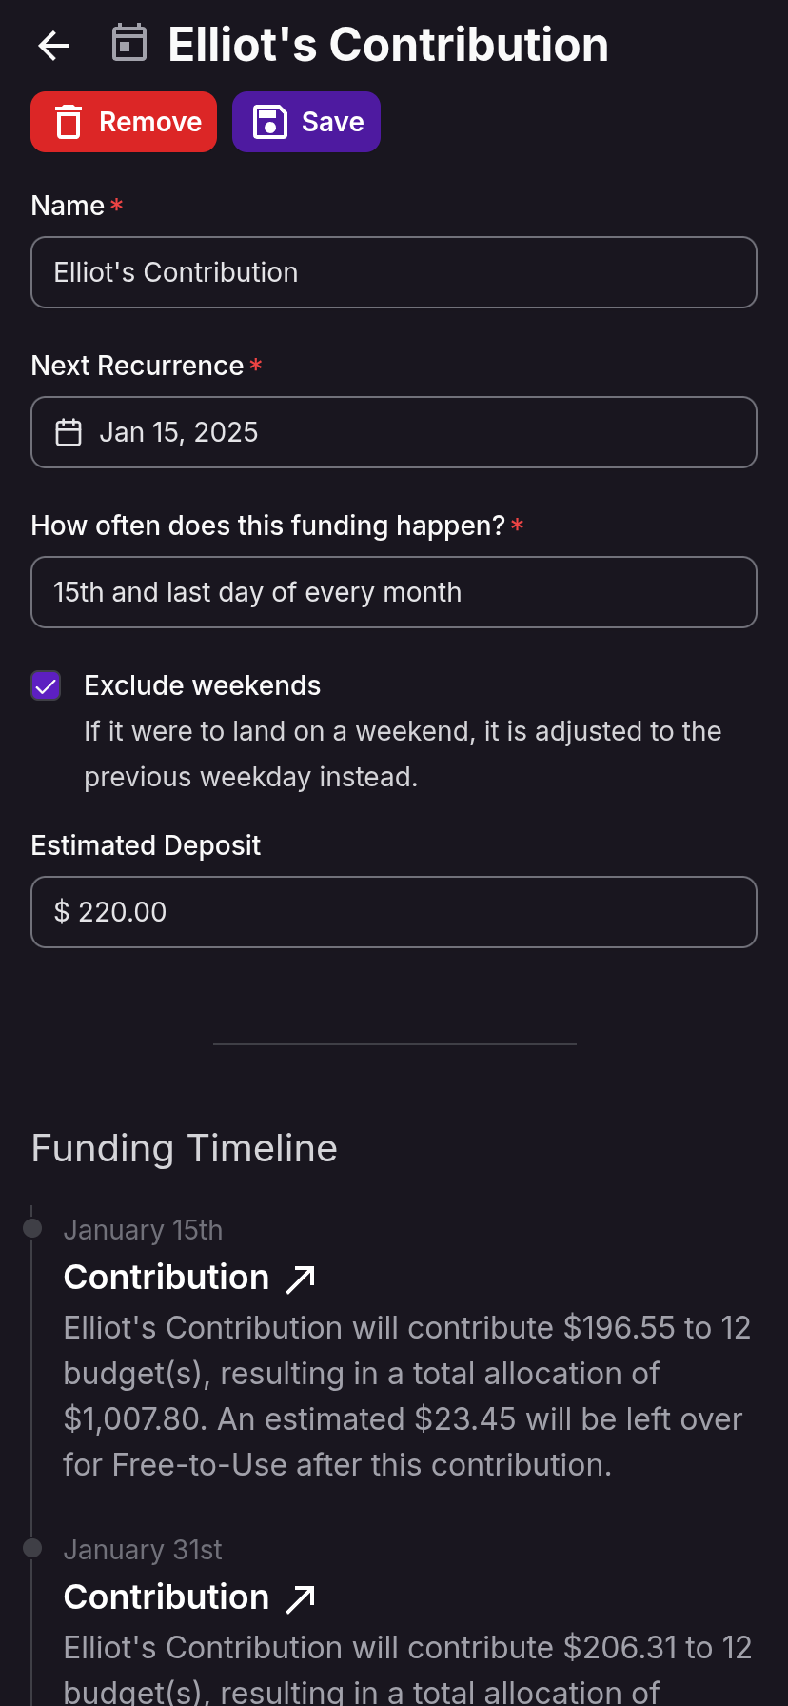Click the January 15th timeline dot

tap(32, 1228)
